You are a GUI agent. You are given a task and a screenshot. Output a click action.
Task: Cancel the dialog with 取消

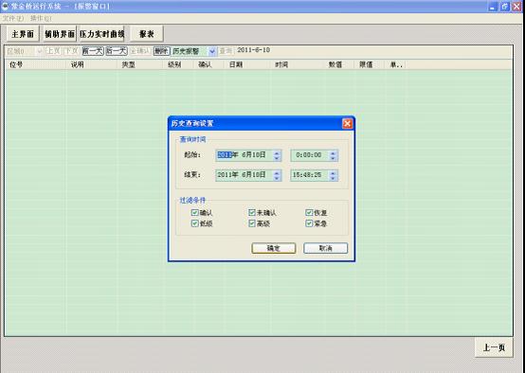tap(325, 248)
